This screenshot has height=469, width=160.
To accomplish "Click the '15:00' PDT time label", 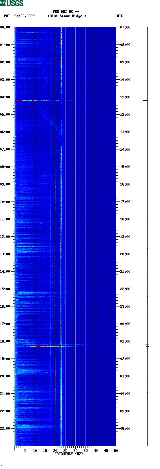I will (5, 289).
